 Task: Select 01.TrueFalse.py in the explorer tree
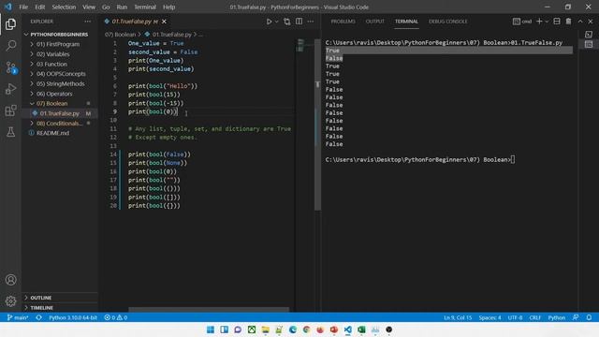coord(59,113)
